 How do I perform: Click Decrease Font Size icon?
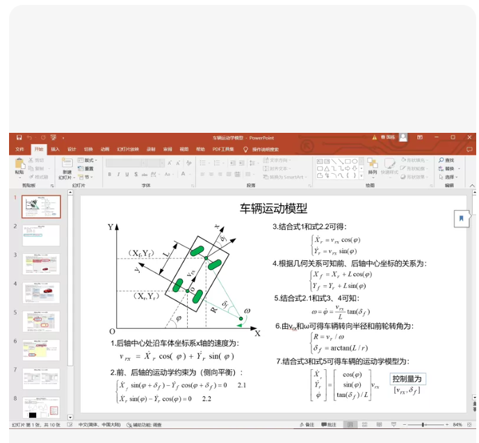(178, 163)
